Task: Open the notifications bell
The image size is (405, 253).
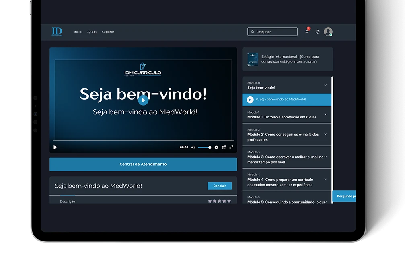Action: (x=307, y=32)
